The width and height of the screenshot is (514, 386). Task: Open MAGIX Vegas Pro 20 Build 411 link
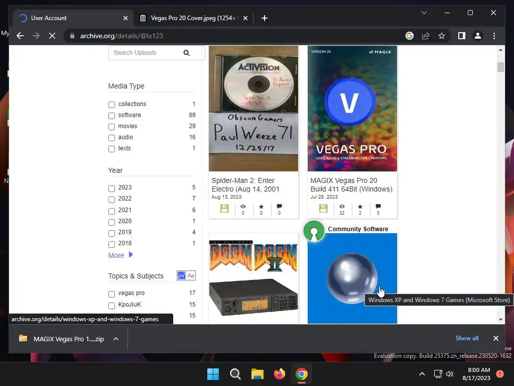tap(351, 185)
